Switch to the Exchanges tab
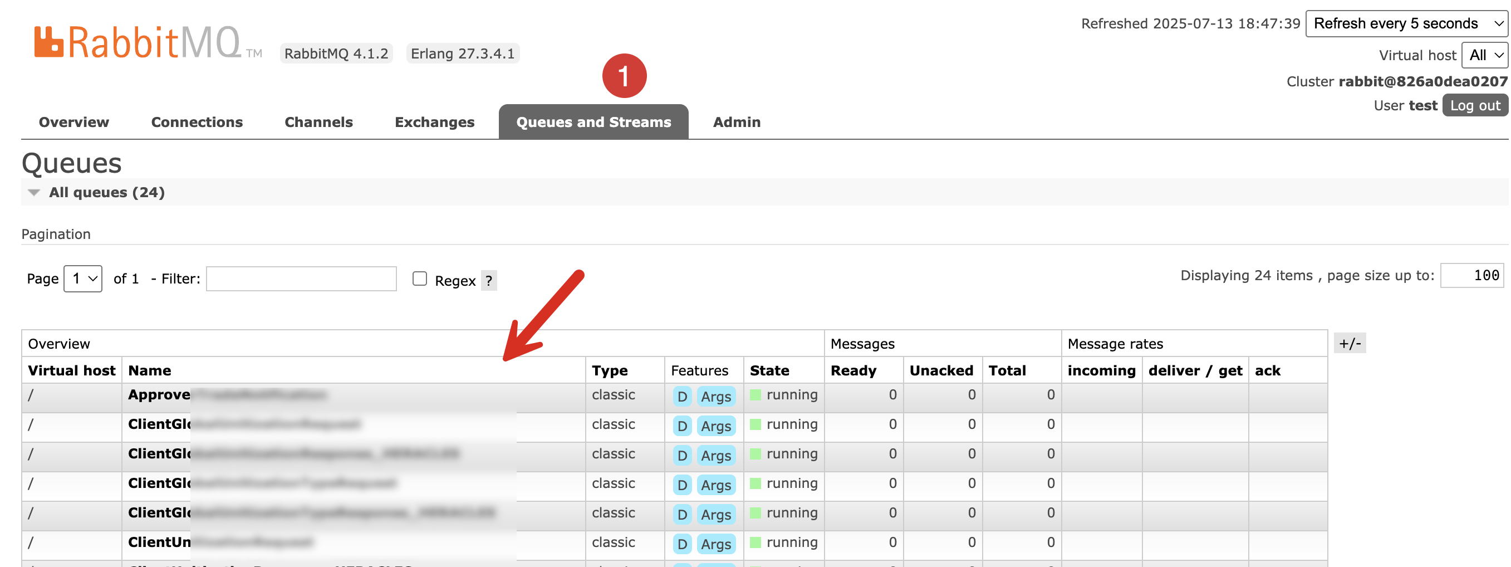Viewport: 1511px width, 567px height. (x=434, y=122)
